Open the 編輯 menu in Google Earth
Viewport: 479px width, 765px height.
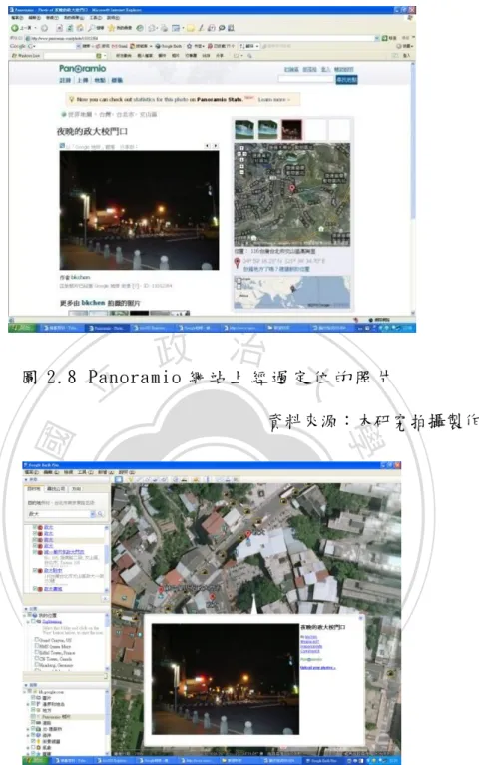click(x=51, y=472)
